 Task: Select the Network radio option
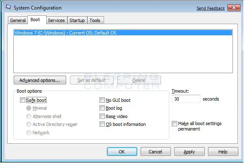[29, 133]
